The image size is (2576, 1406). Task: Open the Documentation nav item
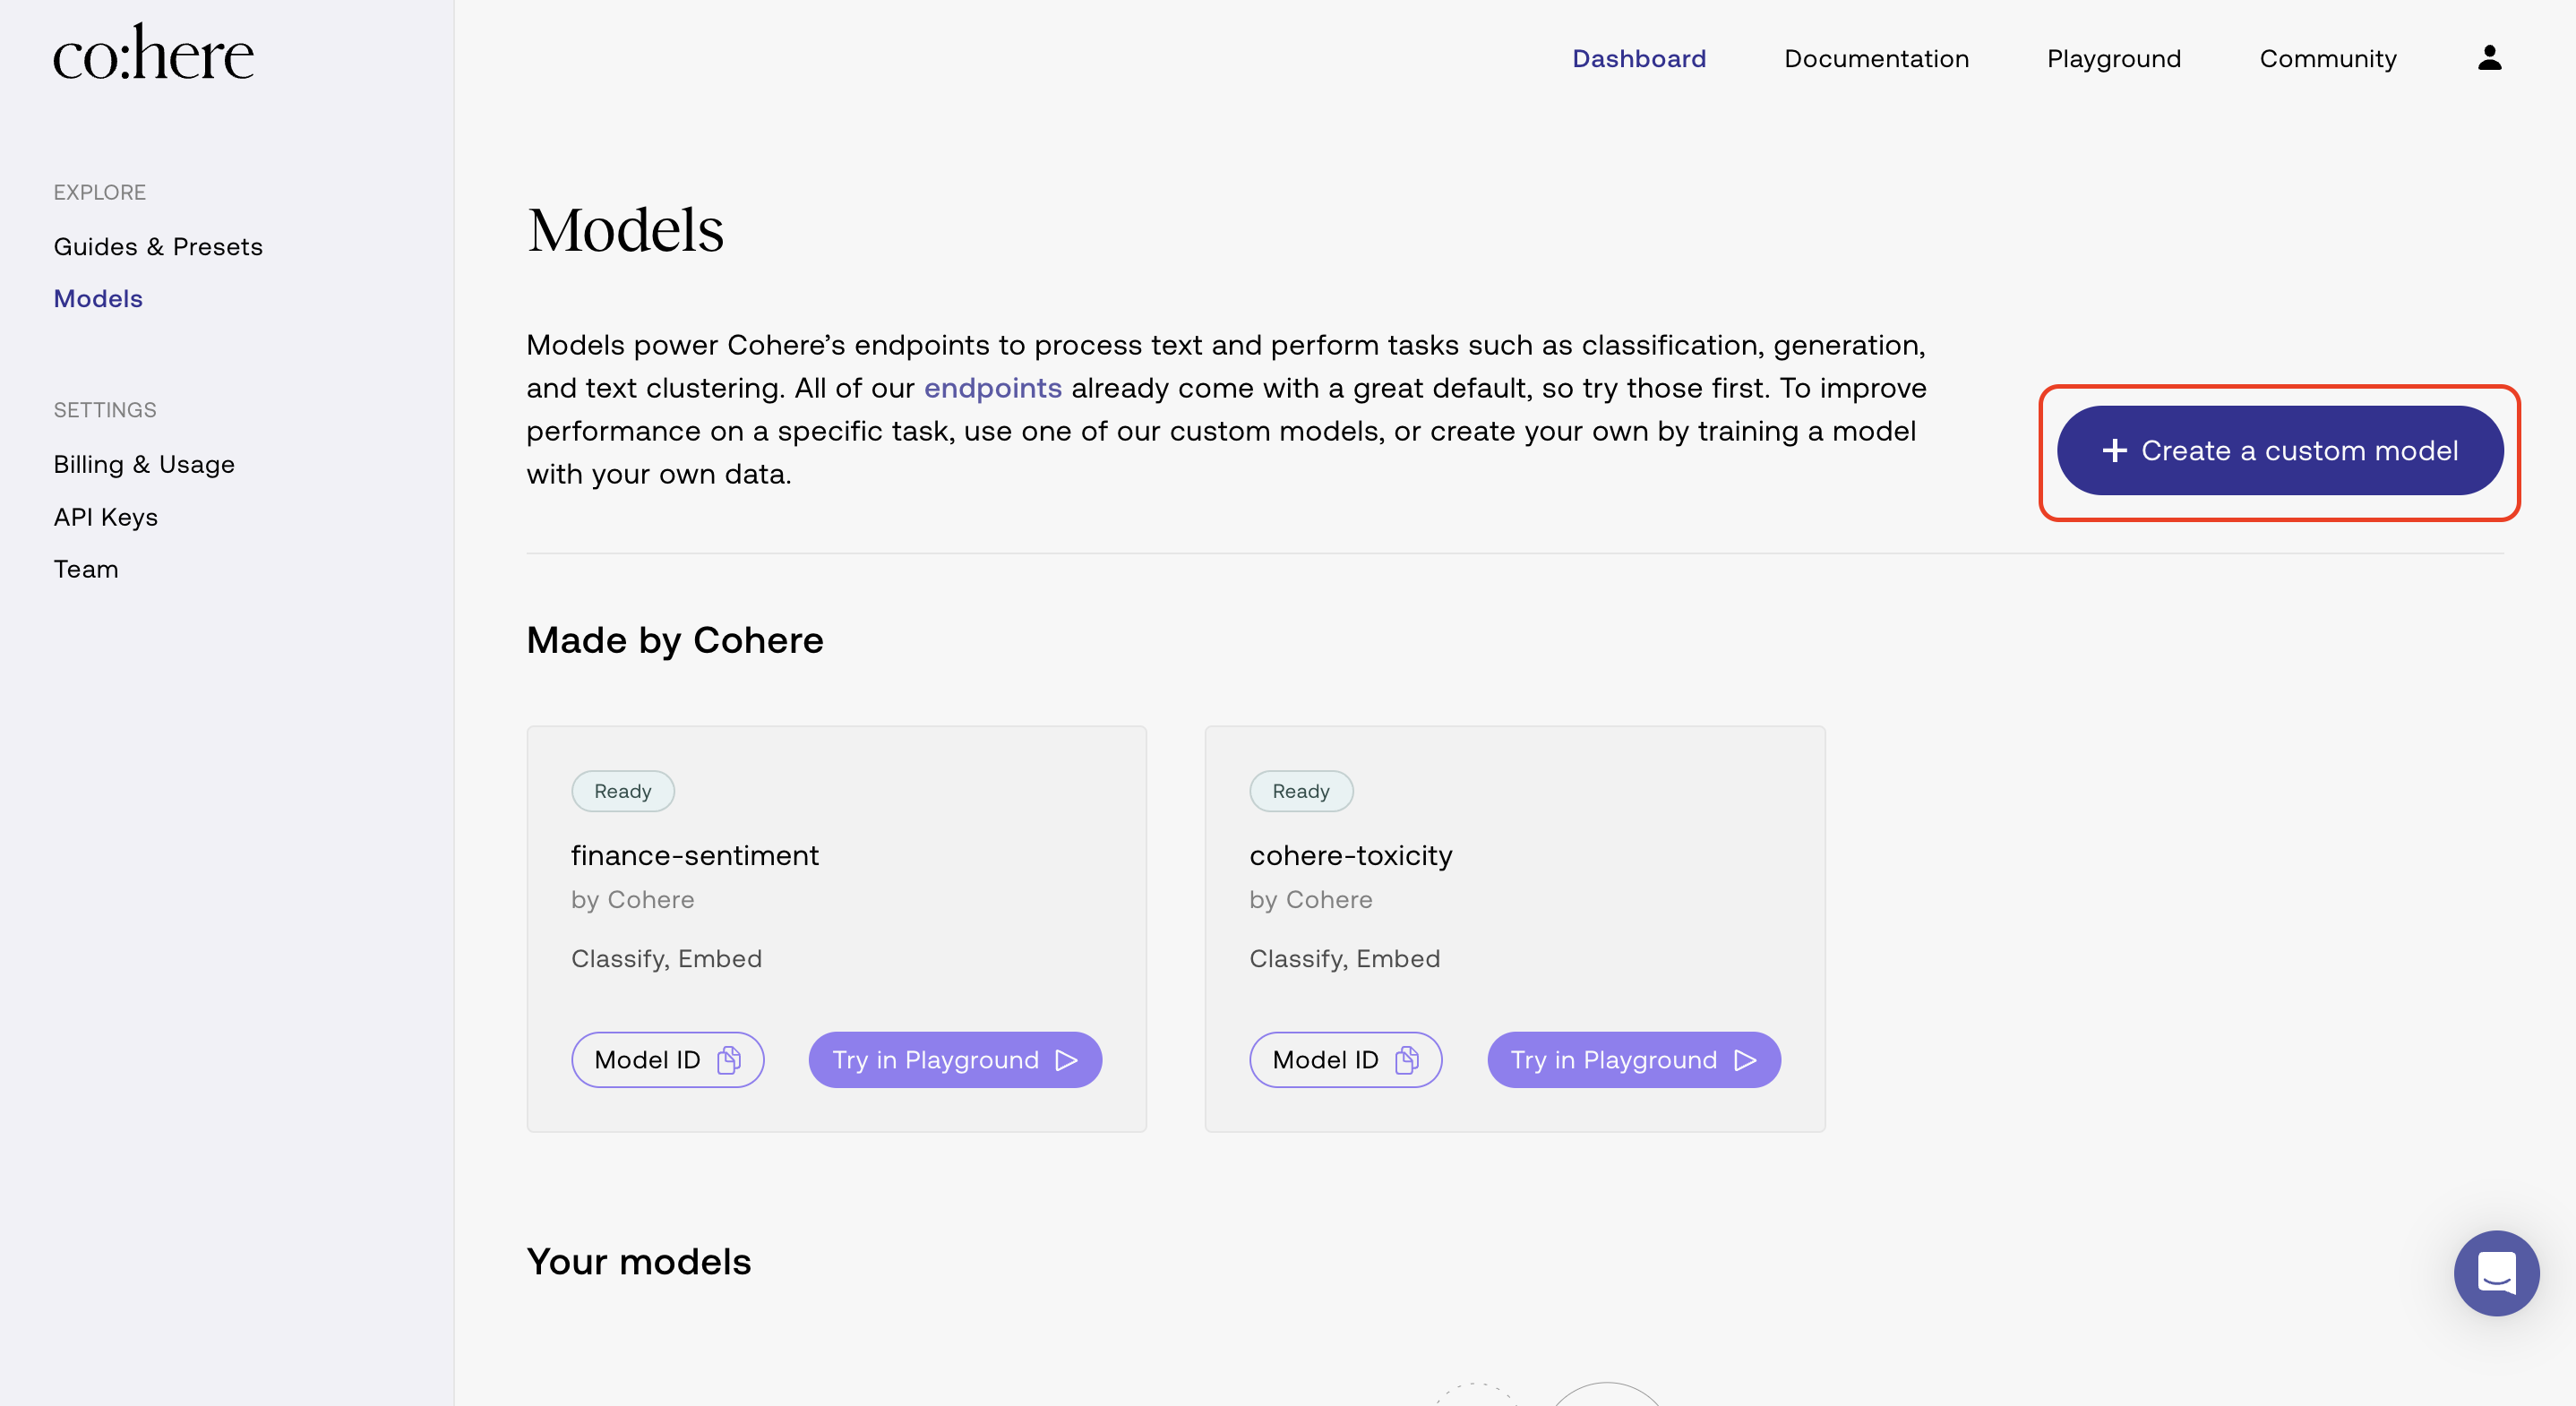tap(1876, 59)
